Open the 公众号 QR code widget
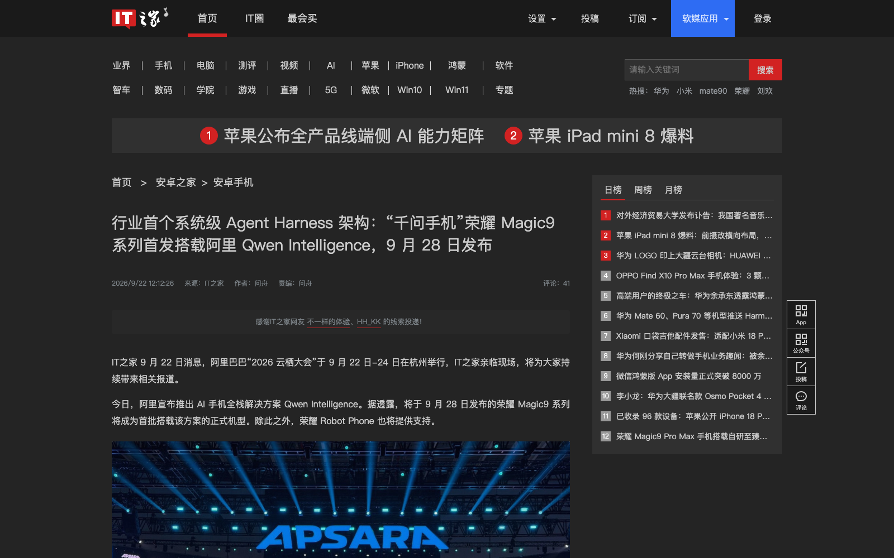The width and height of the screenshot is (894, 558). pyautogui.click(x=801, y=343)
